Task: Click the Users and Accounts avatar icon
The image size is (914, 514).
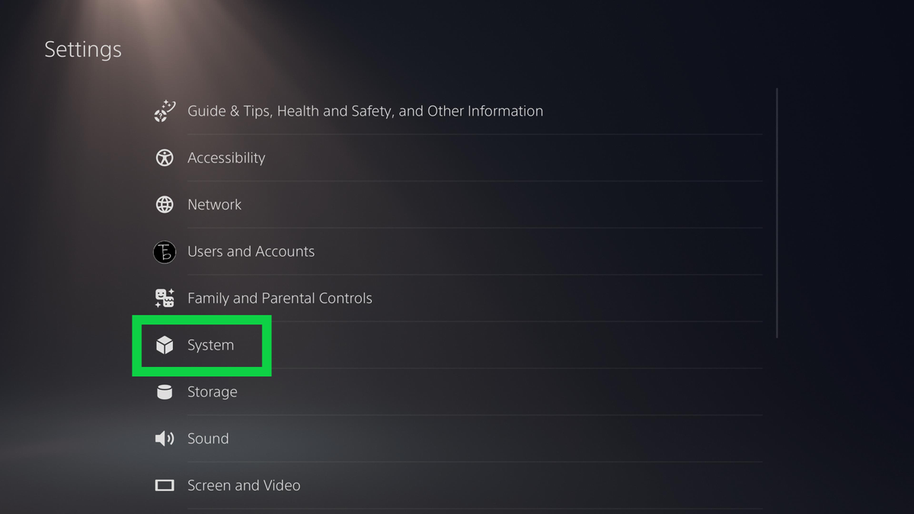Action: pyautogui.click(x=165, y=251)
